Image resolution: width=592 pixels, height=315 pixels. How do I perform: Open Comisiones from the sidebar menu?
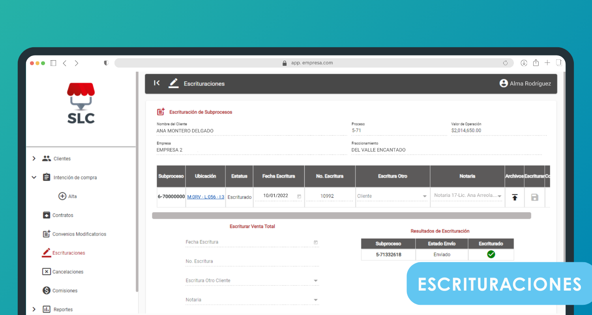[x=65, y=291]
